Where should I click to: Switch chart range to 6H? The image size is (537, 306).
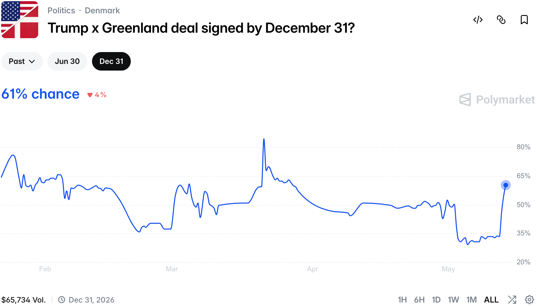(419, 300)
